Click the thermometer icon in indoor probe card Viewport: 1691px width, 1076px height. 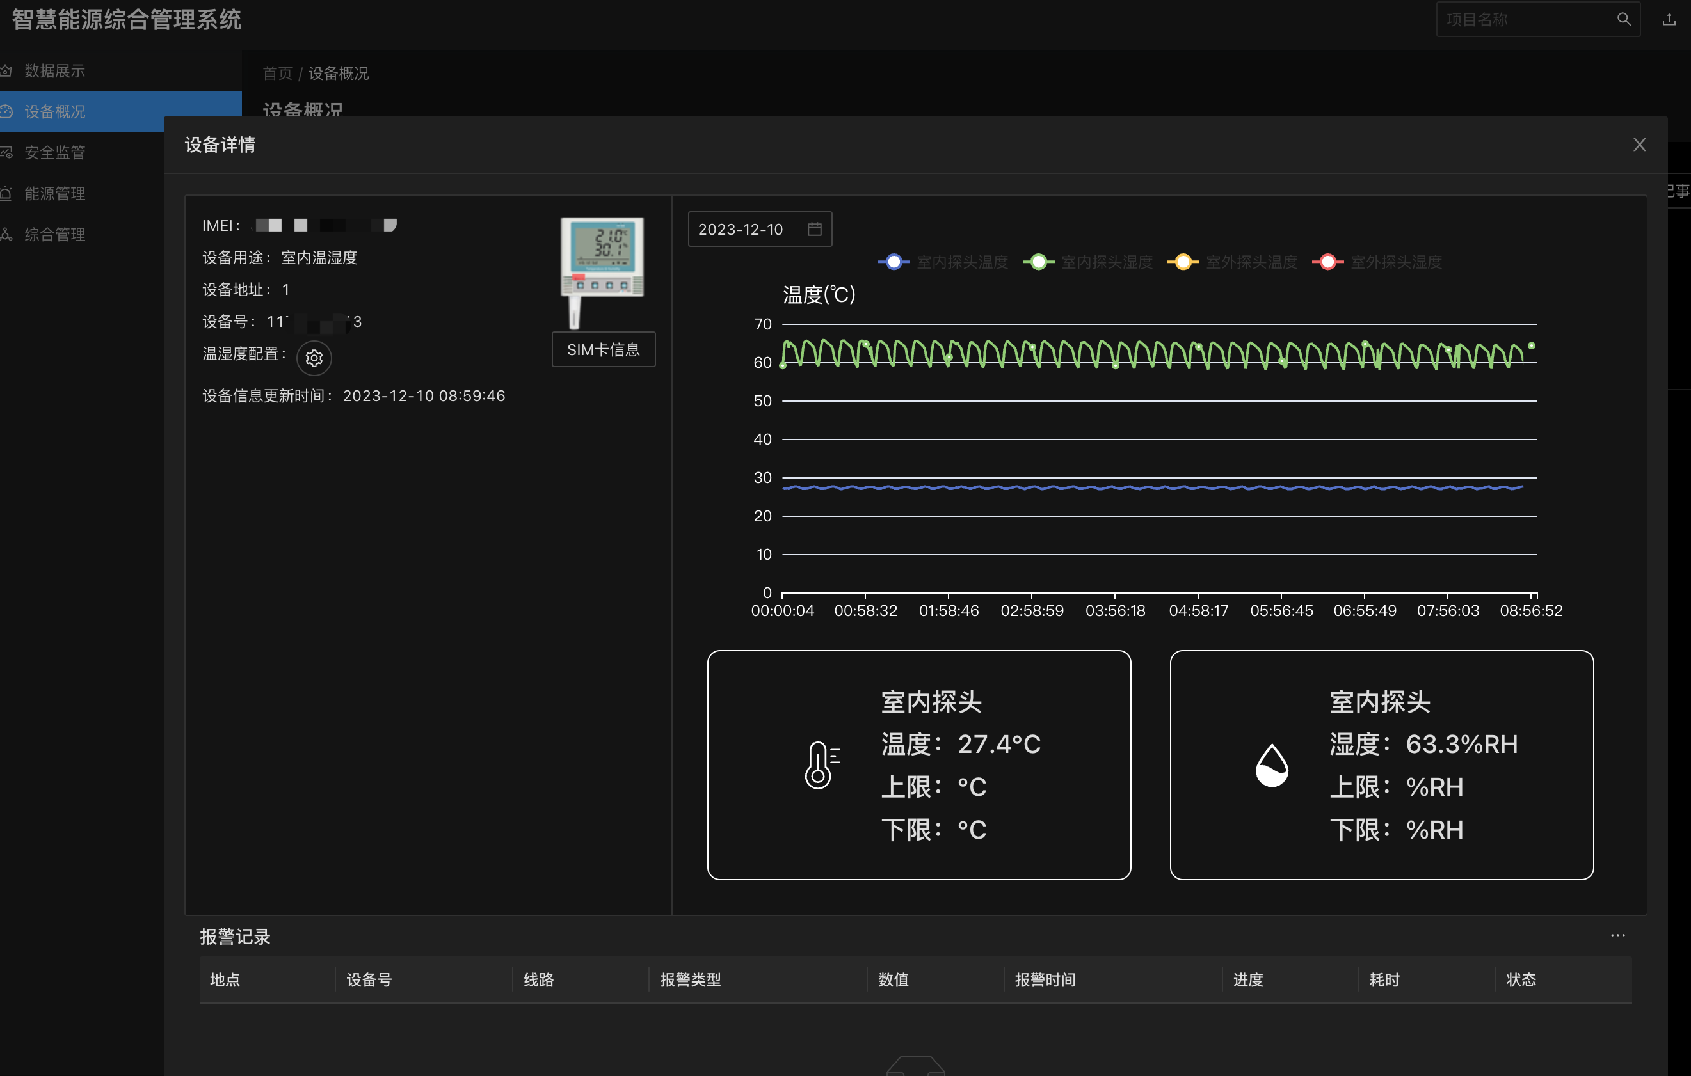point(822,765)
